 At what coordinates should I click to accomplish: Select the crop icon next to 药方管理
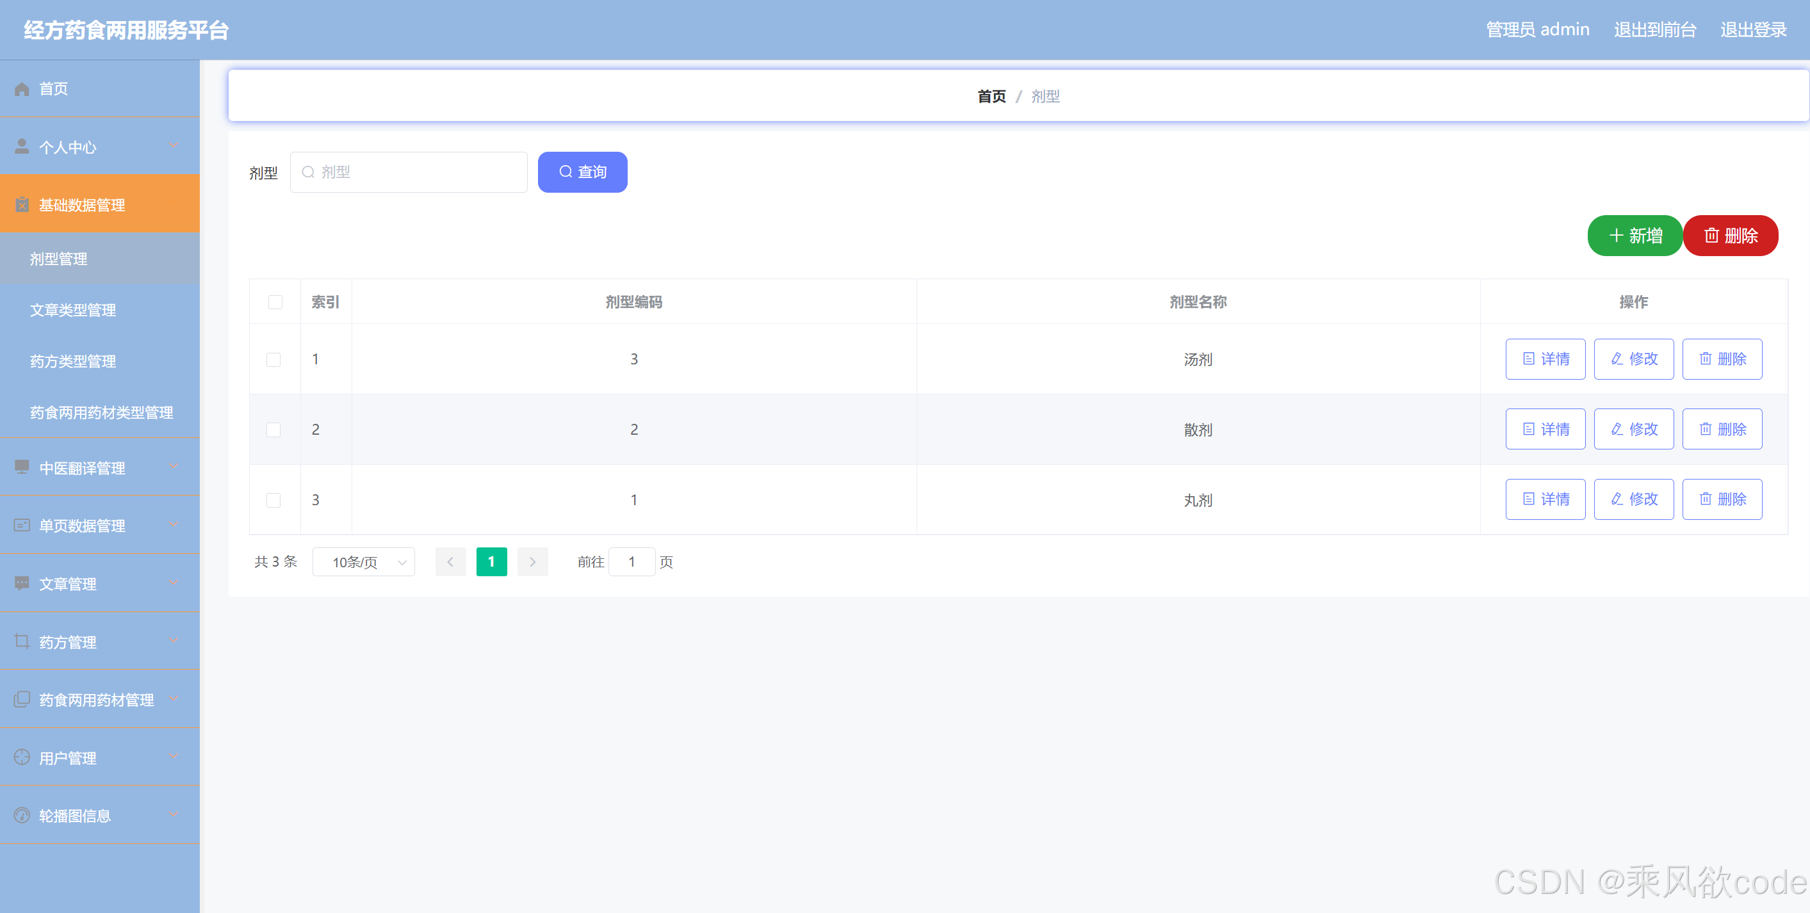(x=21, y=640)
